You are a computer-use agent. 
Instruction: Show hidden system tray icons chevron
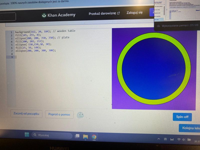coord(159,139)
